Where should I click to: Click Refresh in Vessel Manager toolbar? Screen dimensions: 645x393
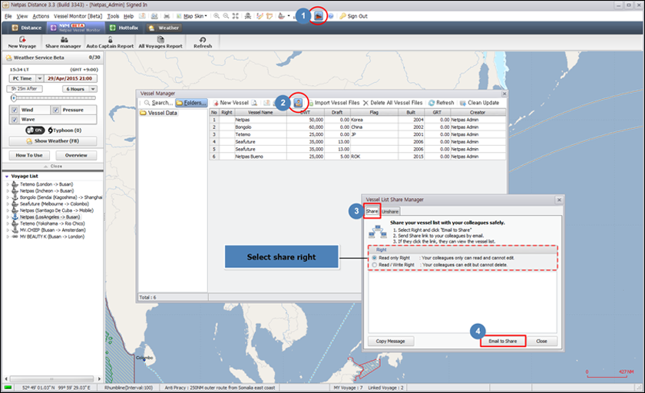click(x=441, y=103)
